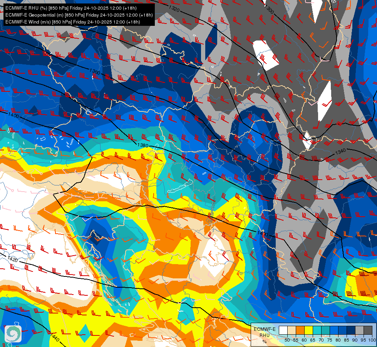Click the % unit label in the legend
Image resolution: width=377 pixels, height=347 pixels.
click(265, 342)
